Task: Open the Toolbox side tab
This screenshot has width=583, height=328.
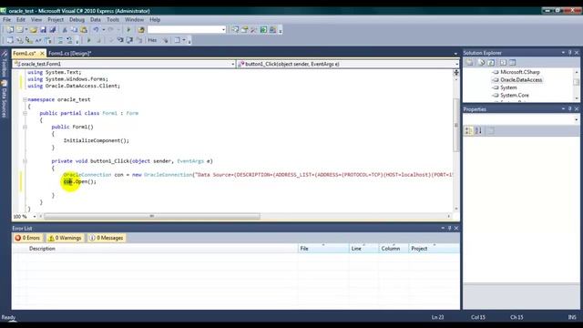Action: pyautogui.click(x=5, y=64)
